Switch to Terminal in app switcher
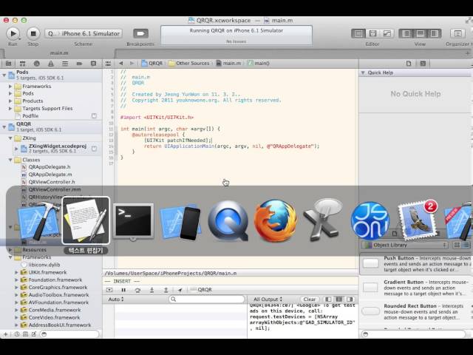 [x=133, y=220]
